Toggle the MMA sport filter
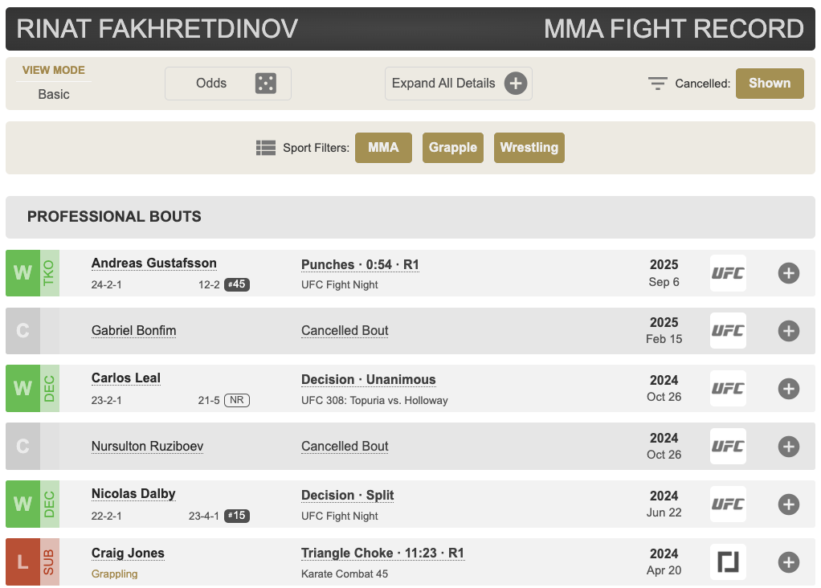The image size is (821, 588). pos(383,148)
